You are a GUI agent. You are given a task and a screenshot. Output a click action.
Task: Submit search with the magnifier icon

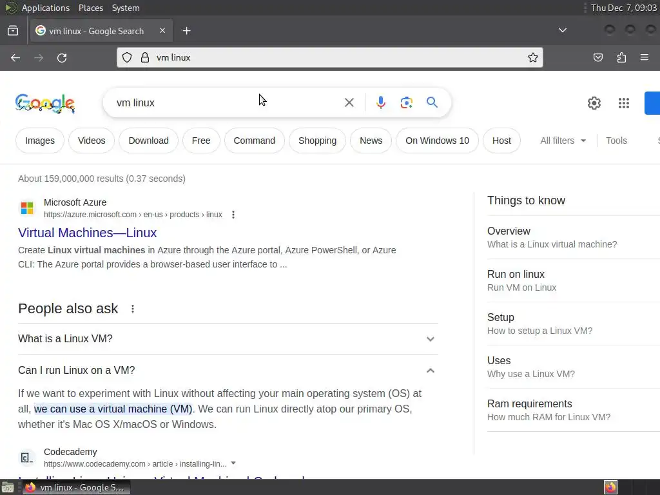[432, 102]
